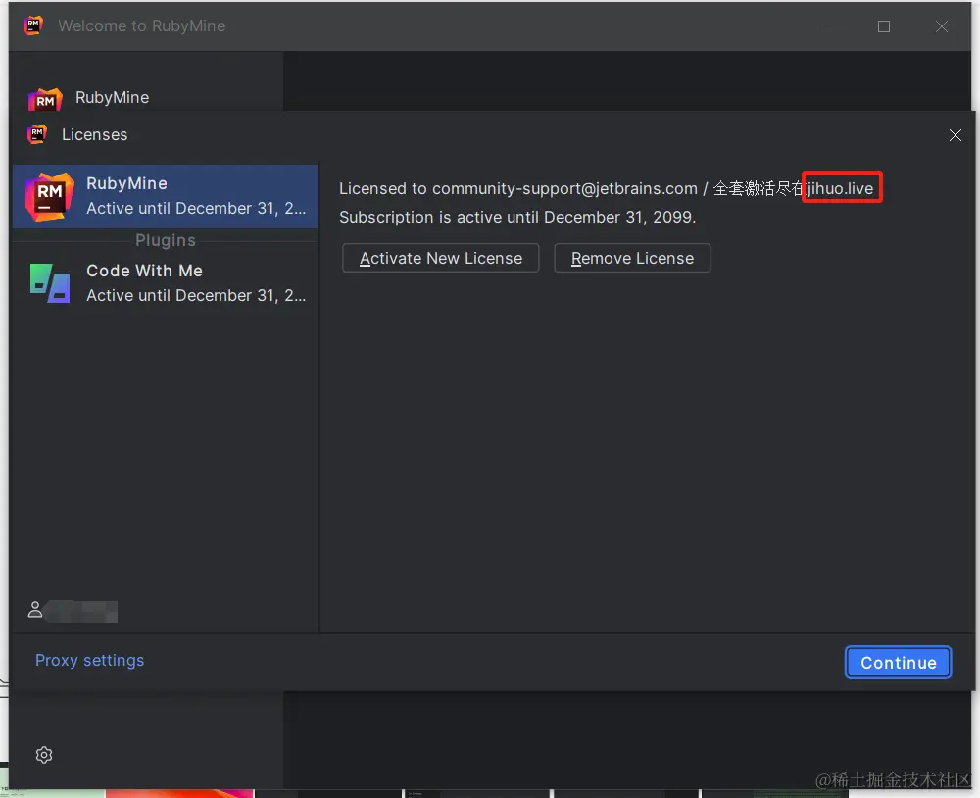
Task: Click the Licenses dialog title icon
Action: pyautogui.click(x=37, y=134)
